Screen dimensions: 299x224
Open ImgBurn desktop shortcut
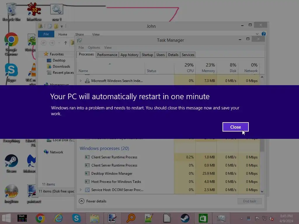[x=11, y=194]
